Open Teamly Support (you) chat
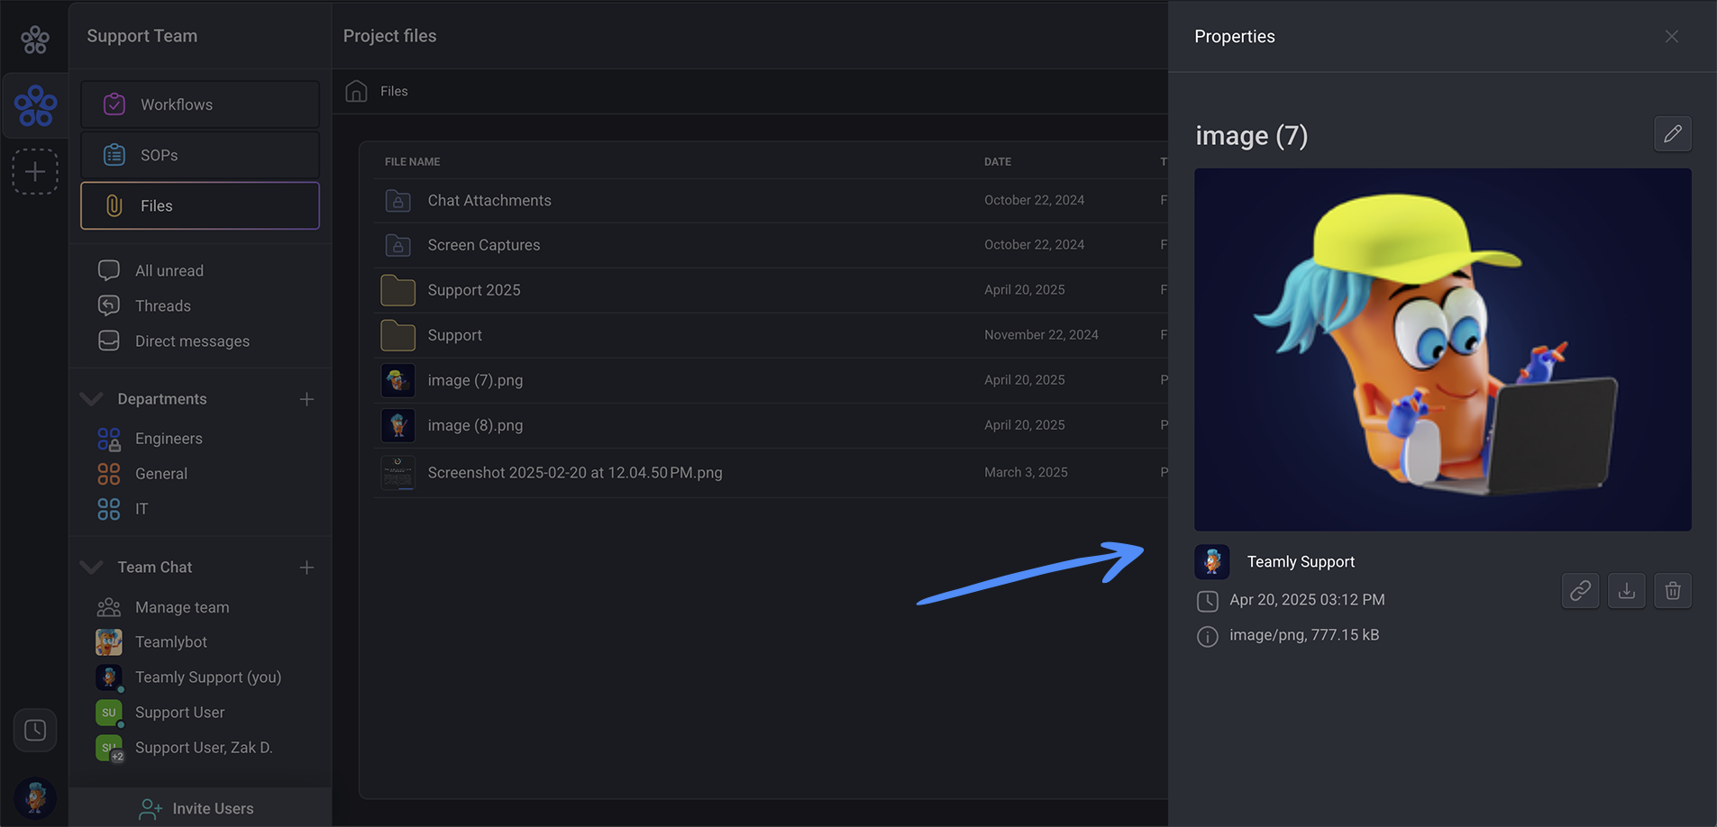1717x827 pixels. [208, 677]
